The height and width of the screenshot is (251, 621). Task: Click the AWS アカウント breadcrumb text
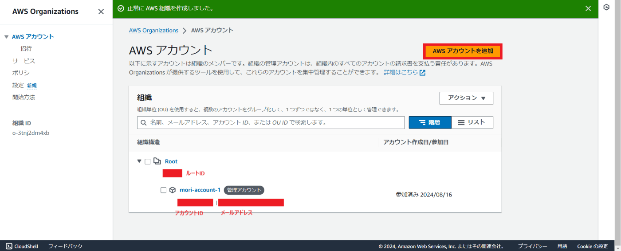(212, 31)
